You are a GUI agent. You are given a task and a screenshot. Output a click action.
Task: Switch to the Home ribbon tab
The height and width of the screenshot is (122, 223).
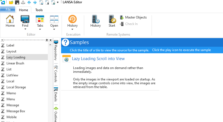[x=23, y=10]
